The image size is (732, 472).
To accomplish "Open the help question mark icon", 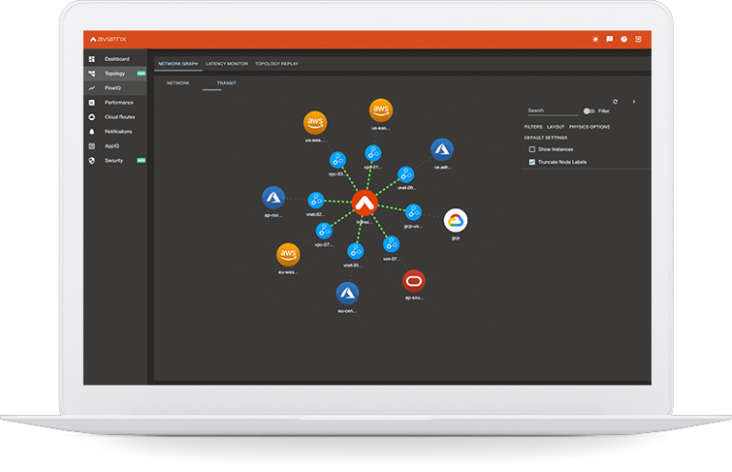I will point(624,39).
